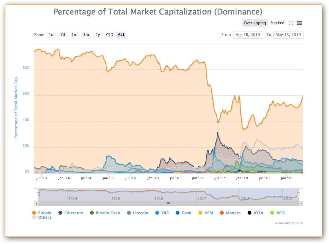Grab the left navigator range handle
Image resolution: width=329 pixels, height=244 pixels.
point(38,195)
